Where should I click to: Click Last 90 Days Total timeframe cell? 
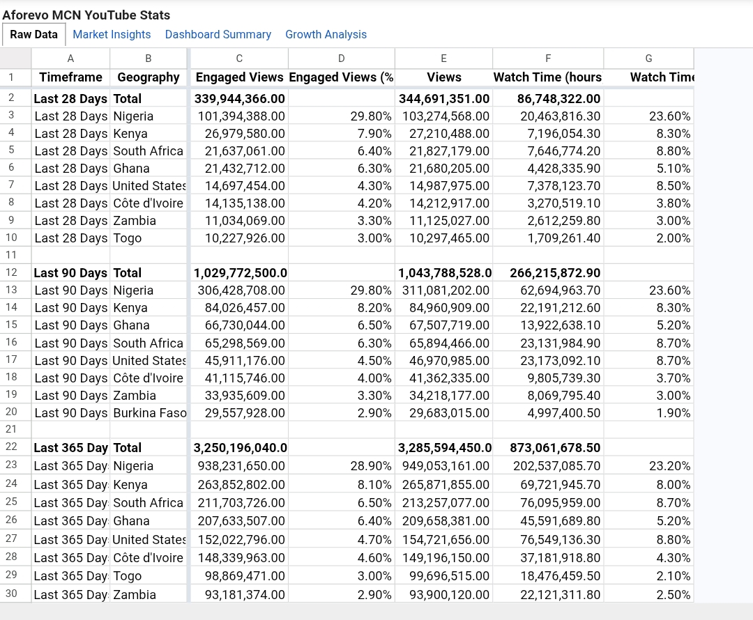(70, 273)
